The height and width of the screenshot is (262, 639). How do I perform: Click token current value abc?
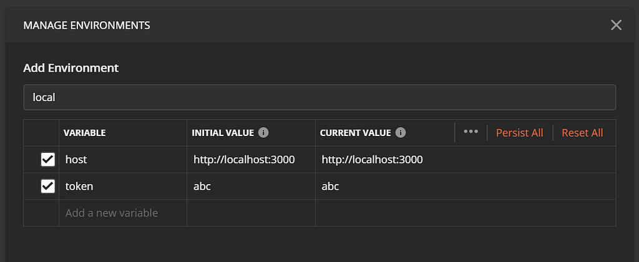[331, 186]
